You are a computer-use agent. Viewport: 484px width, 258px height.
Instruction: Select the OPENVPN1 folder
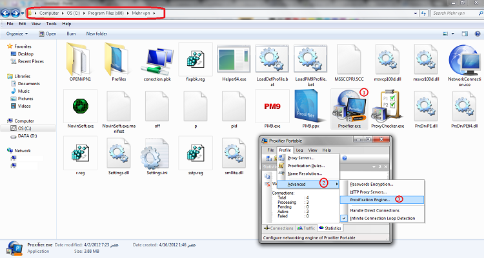click(x=80, y=63)
